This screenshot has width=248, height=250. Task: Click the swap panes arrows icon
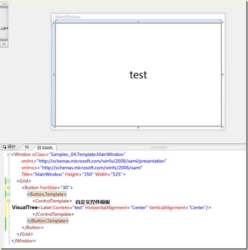coord(27,147)
